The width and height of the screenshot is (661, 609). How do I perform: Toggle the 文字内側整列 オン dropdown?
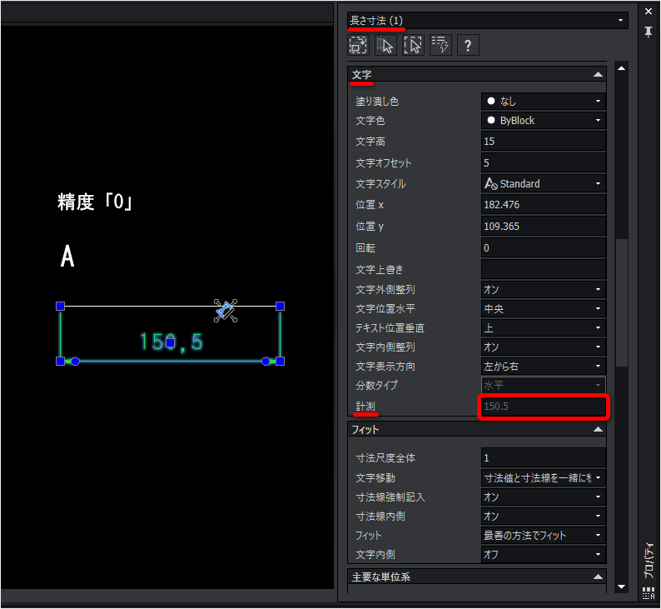coord(544,347)
